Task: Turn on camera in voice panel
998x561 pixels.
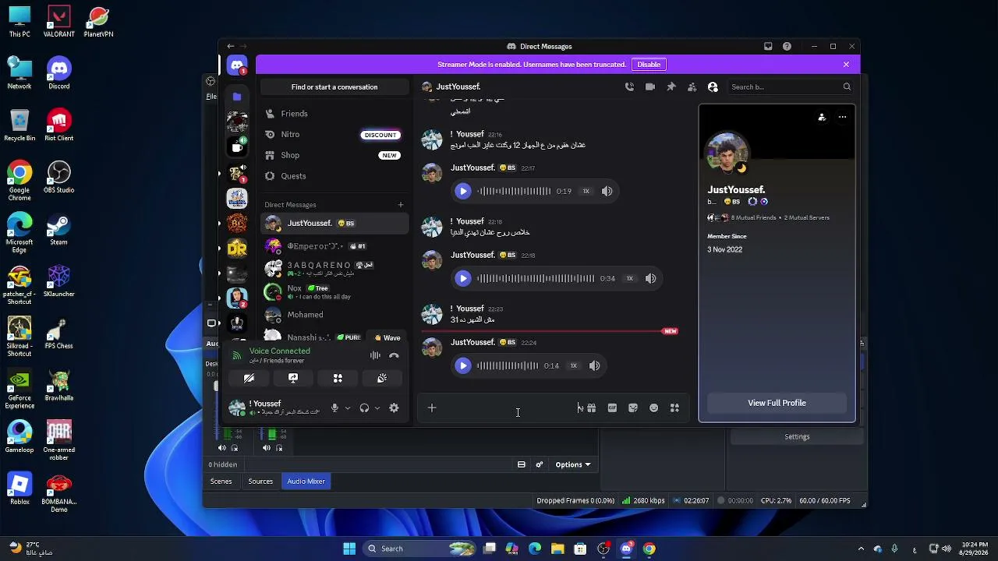Action: click(x=249, y=378)
